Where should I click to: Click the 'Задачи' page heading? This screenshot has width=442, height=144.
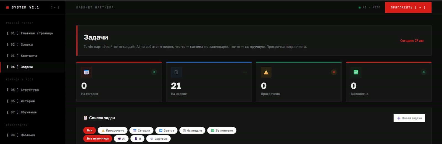(x=96, y=37)
